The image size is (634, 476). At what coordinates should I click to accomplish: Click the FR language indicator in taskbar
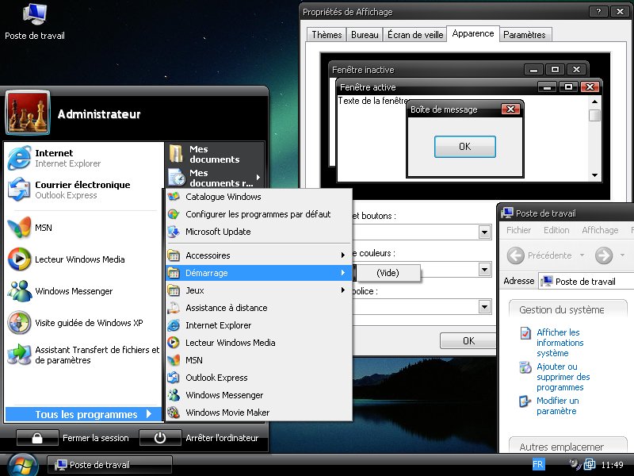[538, 464]
